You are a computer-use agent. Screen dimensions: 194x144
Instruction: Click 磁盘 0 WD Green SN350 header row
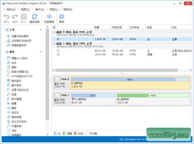point(122,34)
